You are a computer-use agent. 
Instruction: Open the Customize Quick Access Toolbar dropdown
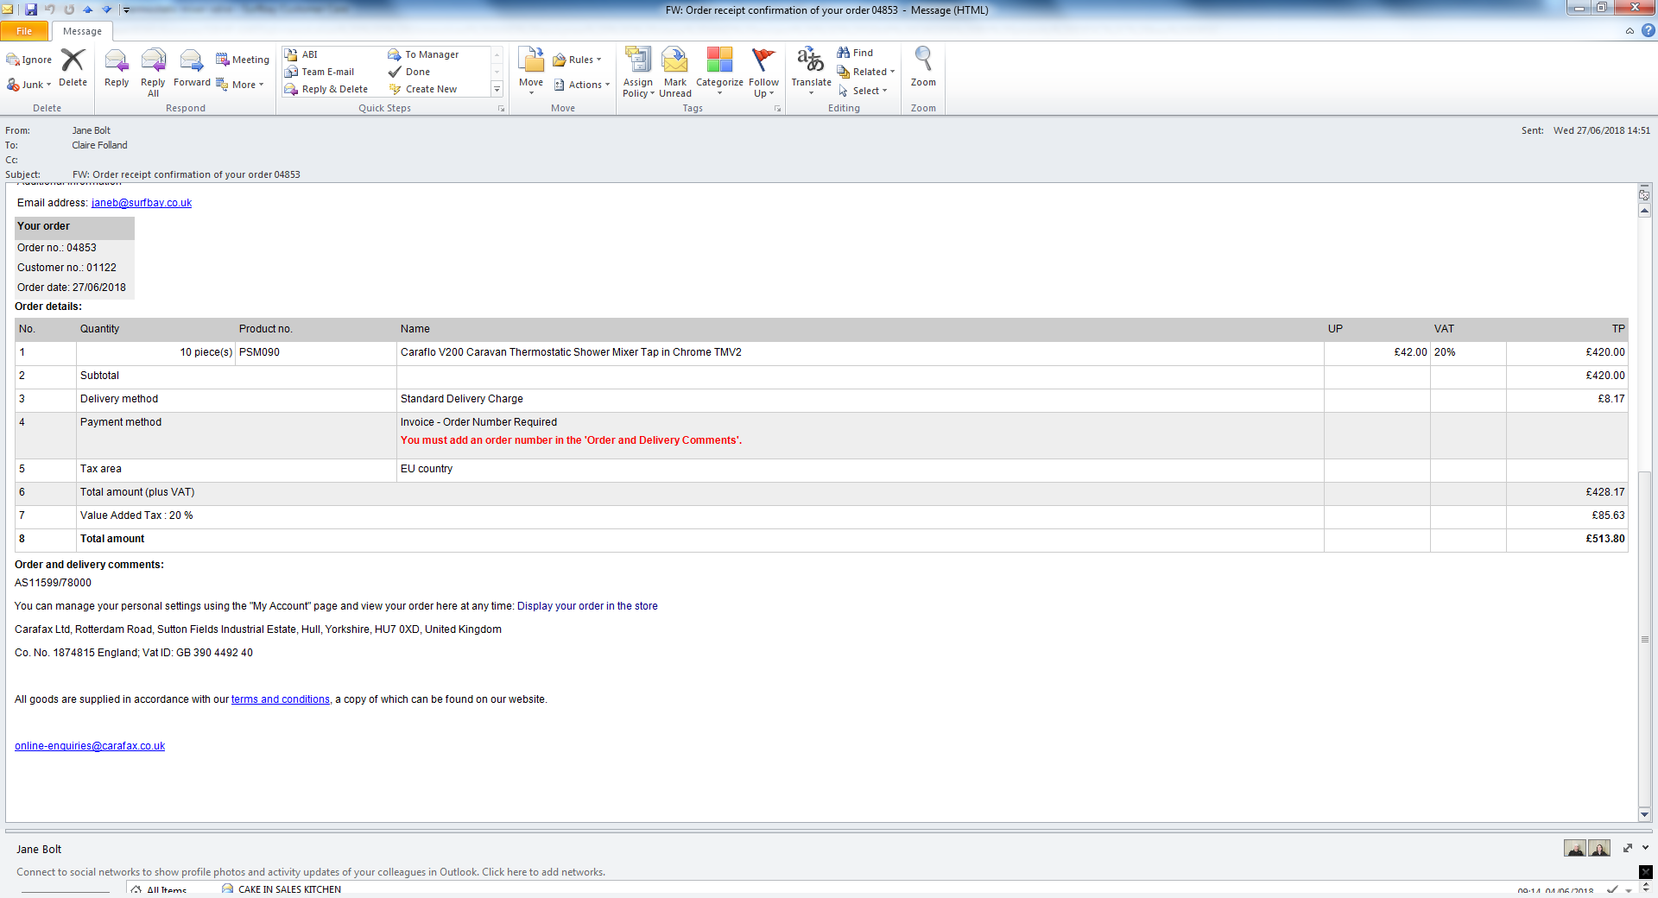pyautogui.click(x=126, y=10)
